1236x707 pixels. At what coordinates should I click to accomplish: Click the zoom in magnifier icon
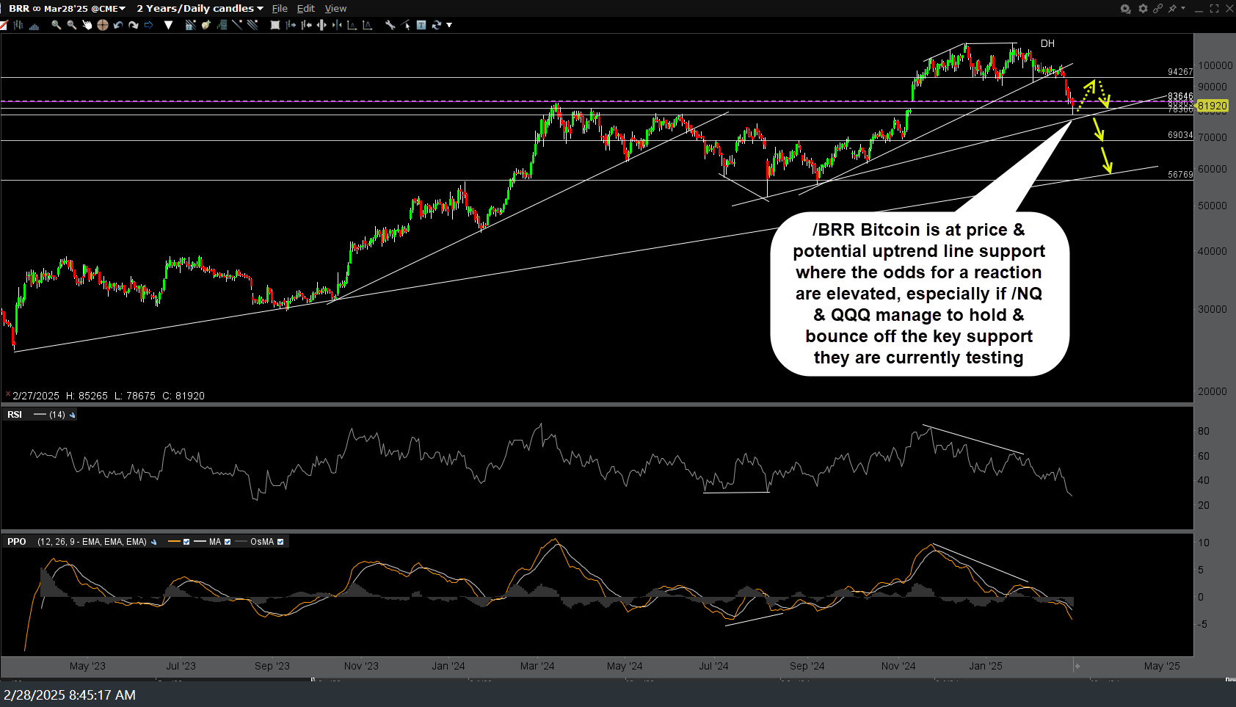[x=56, y=25]
